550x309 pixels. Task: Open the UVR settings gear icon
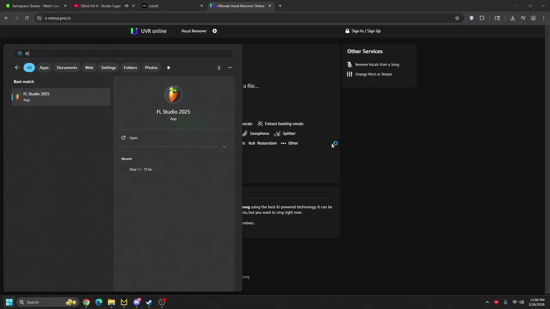coord(215,31)
